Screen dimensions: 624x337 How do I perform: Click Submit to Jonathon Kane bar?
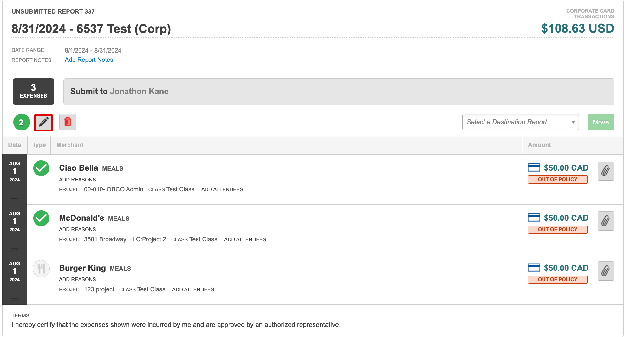point(339,92)
